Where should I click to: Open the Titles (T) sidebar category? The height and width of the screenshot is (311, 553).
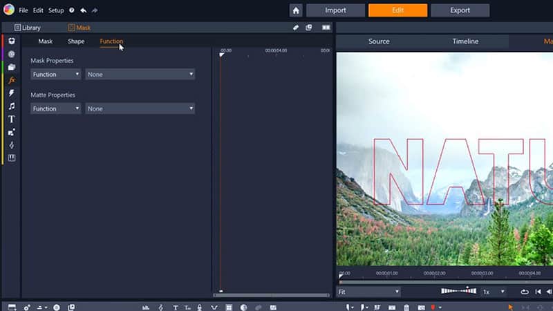[x=12, y=119]
